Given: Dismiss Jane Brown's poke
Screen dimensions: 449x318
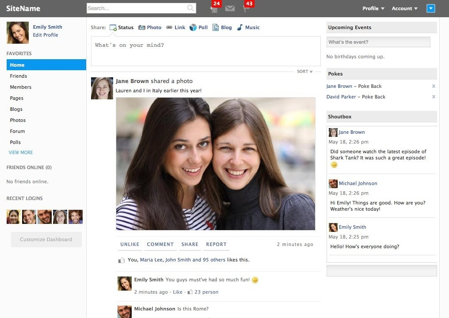Looking at the screenshot, I should (433, 86).
